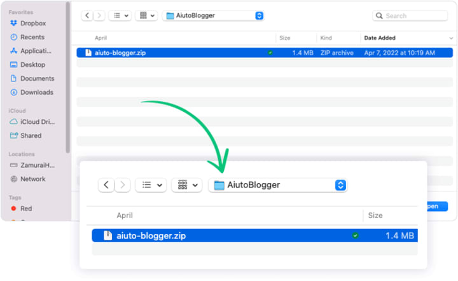Go to Desktop in the sidebar
The height and width of the screenshot is (281, 458).
pos(28,64)
